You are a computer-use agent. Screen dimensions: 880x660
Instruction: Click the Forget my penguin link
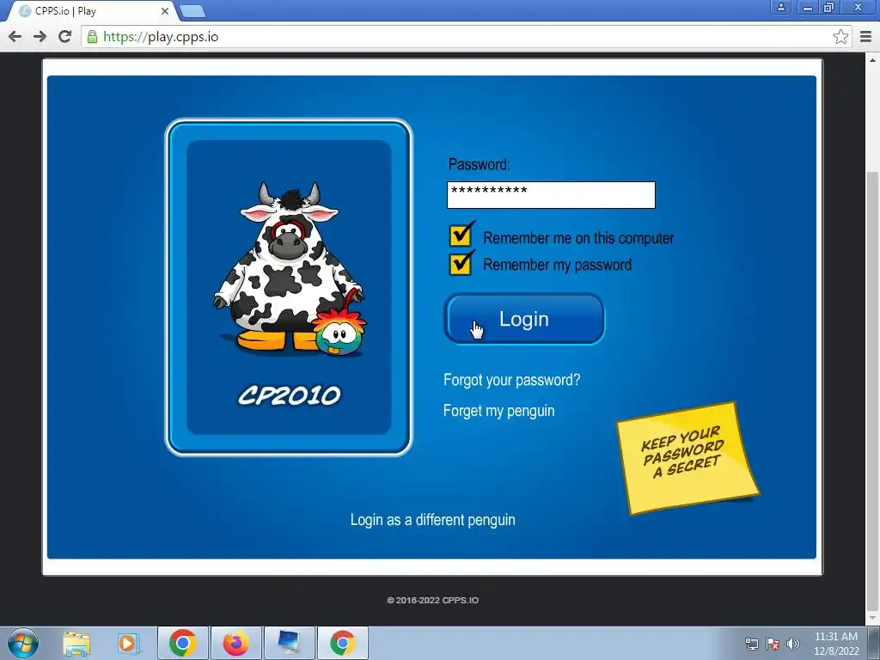click(x=498, y=411)
